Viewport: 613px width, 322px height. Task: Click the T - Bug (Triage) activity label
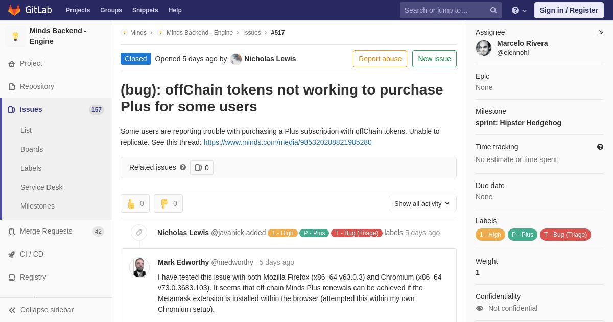(357, 233)
